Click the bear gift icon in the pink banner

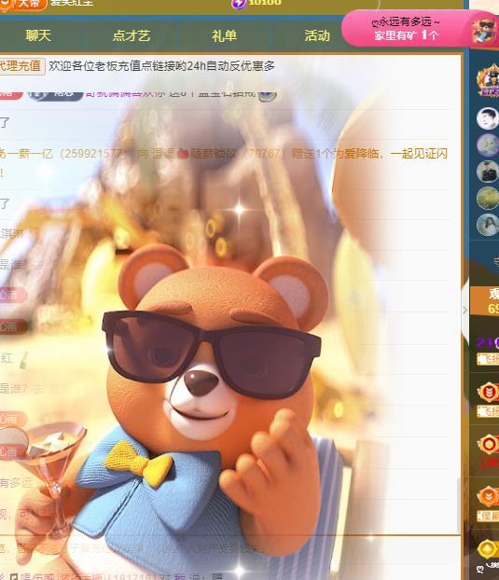485,29
